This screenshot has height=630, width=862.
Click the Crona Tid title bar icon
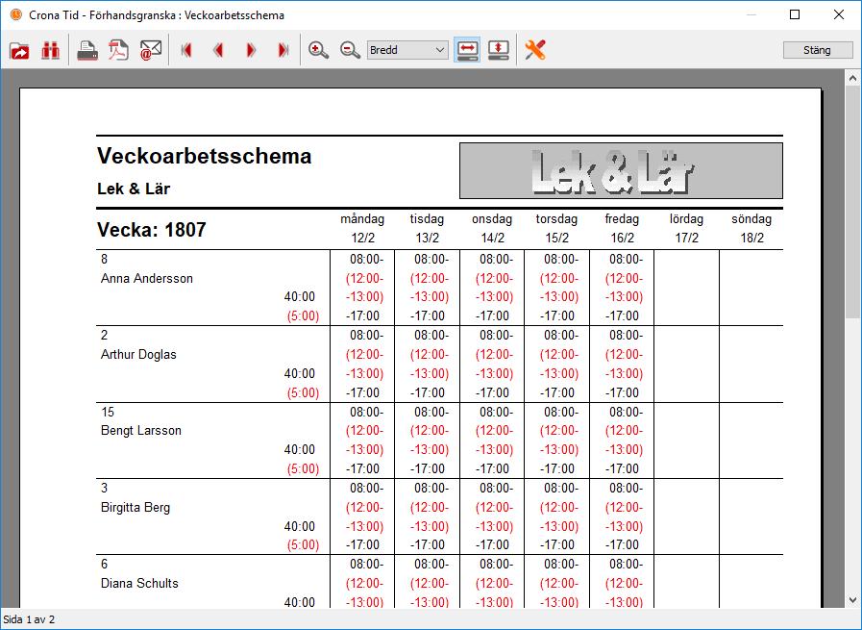(16, 14)
